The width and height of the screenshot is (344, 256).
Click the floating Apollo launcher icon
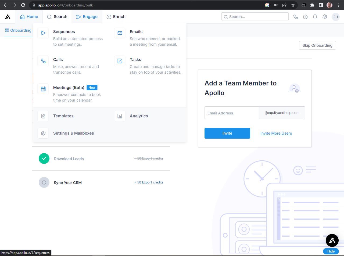point(332,240)
